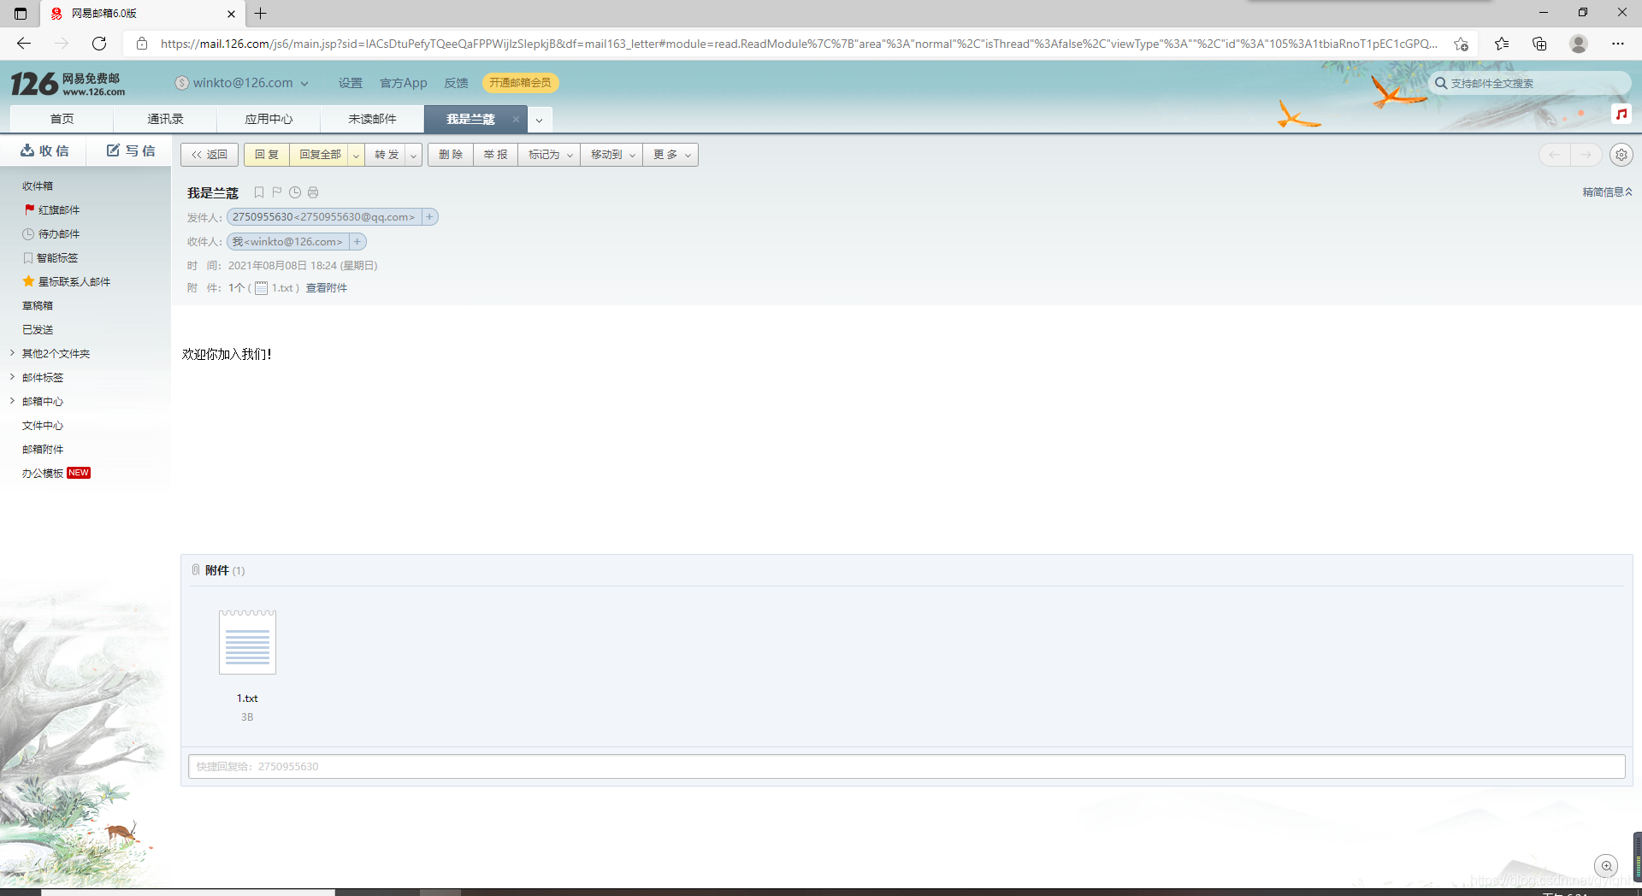Screen dimensions: 1642x896
Task: Expand the 其他2个文件夹 folder group
Action: coord(12,352)
